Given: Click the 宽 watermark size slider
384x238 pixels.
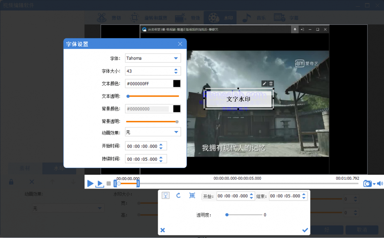Looking at the screenshot, I should (148, 203).
